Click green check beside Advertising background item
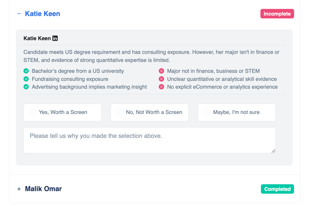The height and width of the screenshot is (206, 309). pyautogui.click(x=26, y=87)
